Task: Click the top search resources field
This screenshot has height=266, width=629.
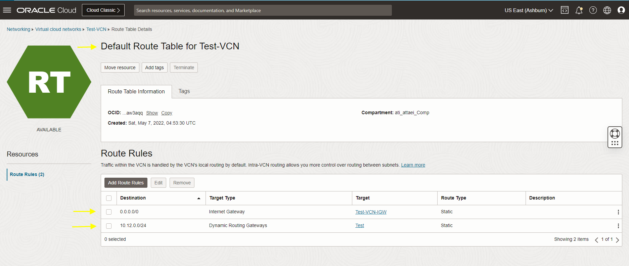Action: coord(263,10)
